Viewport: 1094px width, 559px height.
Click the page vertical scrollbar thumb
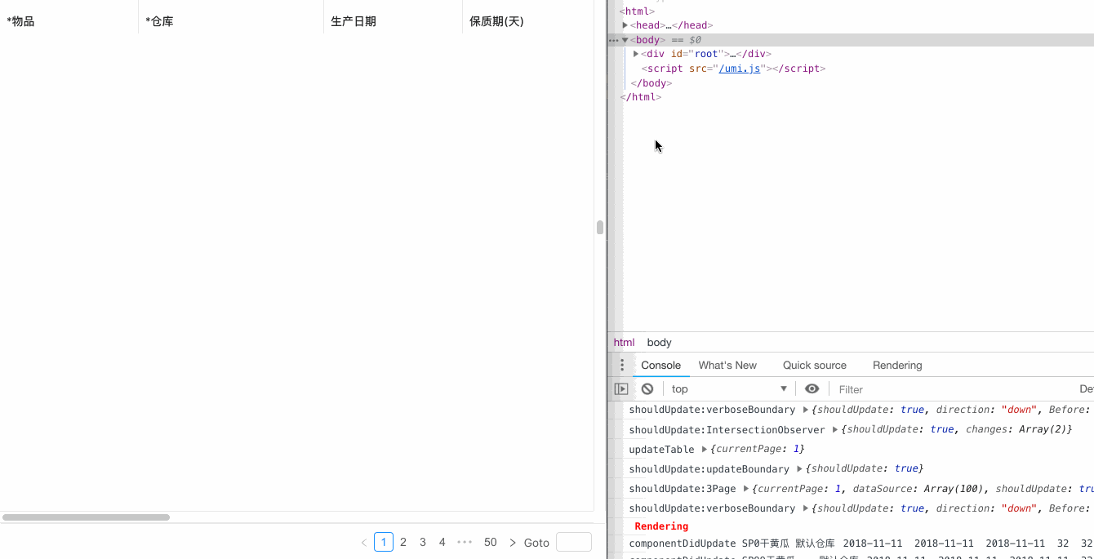coord(600,228)
